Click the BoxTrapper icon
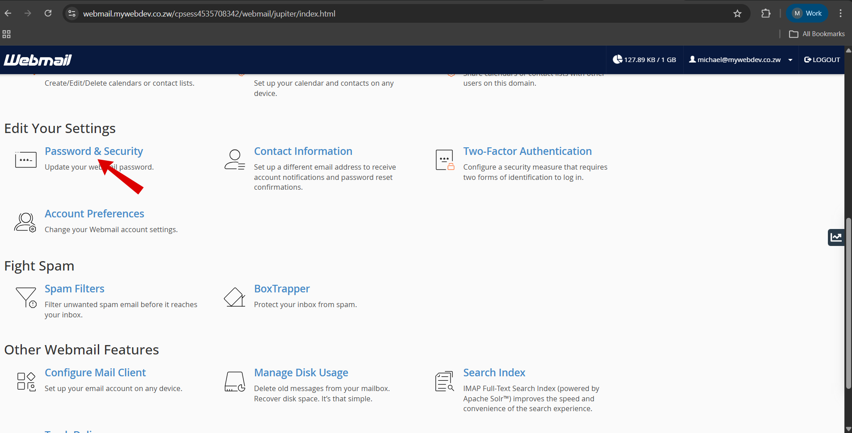The width and height of the screenshot is (852, 433). [x=234, y=297]
